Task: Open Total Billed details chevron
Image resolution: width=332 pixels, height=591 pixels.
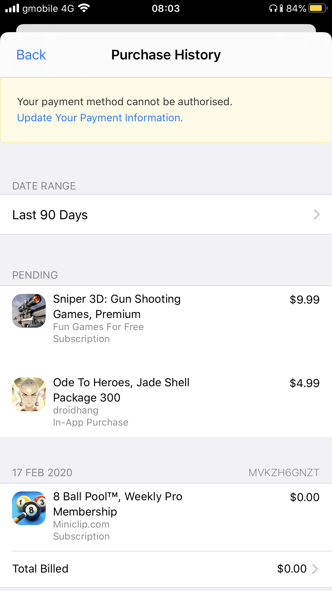Action: coord(315,569)
